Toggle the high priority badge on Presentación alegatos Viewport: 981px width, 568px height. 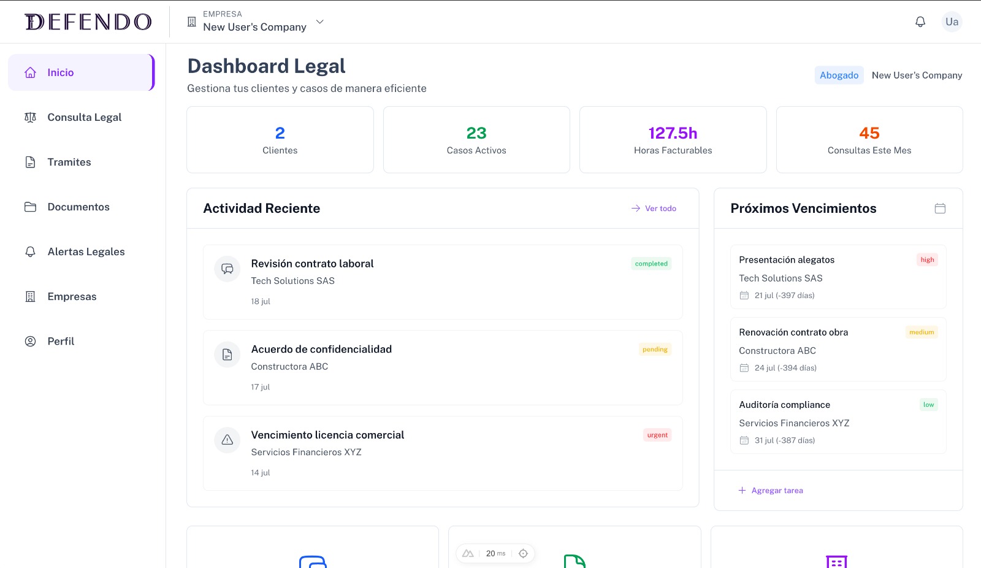pyautogui.click(x=927, y=259)
